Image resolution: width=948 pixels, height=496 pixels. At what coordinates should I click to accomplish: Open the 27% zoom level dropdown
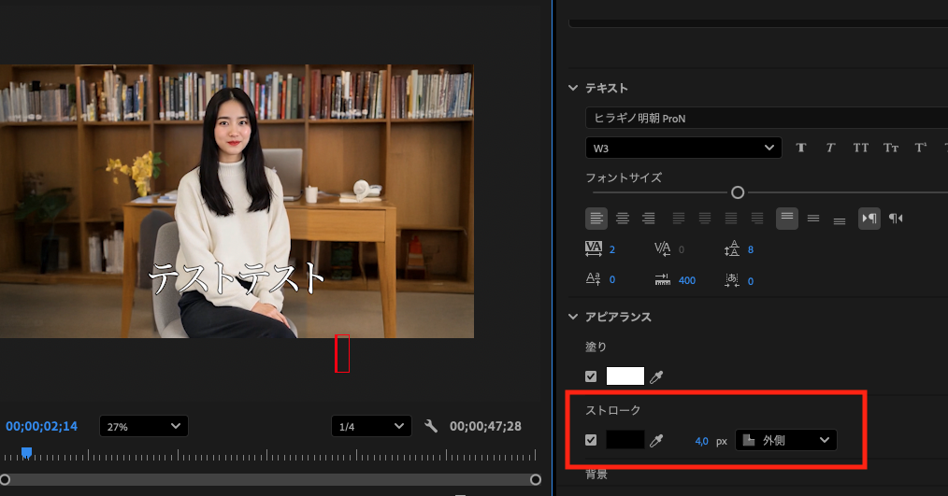pos(143,426)
